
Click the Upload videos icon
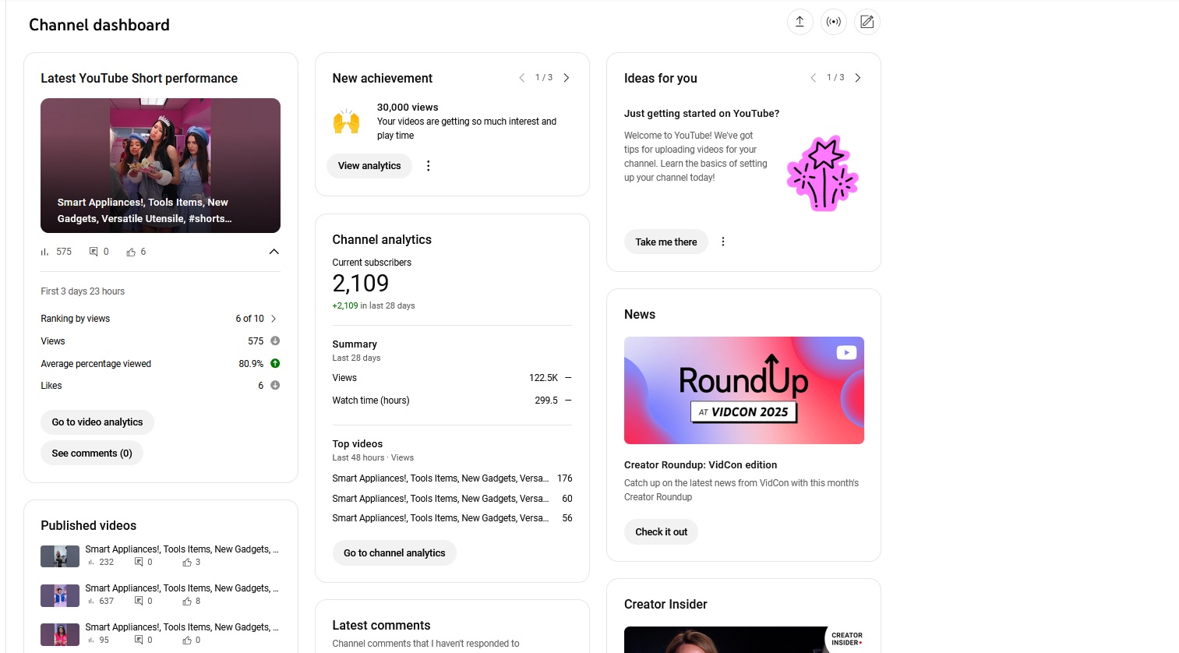[800, 22]
